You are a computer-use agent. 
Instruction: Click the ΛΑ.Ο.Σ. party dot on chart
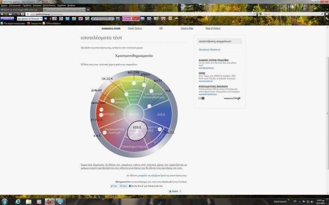click(160, 129)
